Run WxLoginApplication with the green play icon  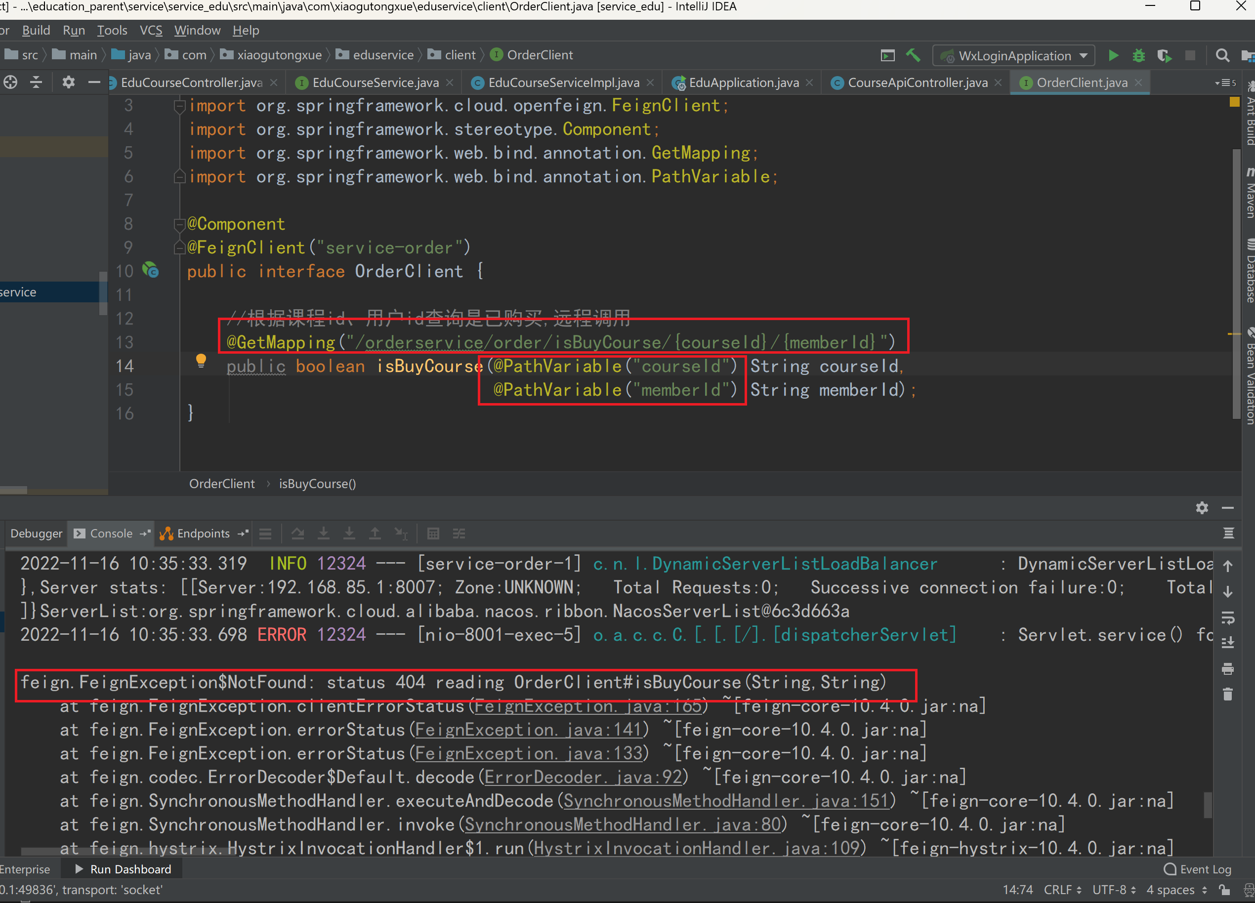pos(1113,55)
